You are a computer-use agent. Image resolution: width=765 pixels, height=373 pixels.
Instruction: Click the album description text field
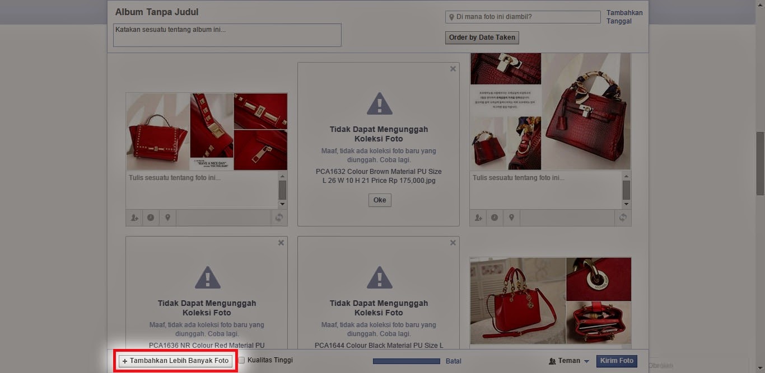click(227, 35)
